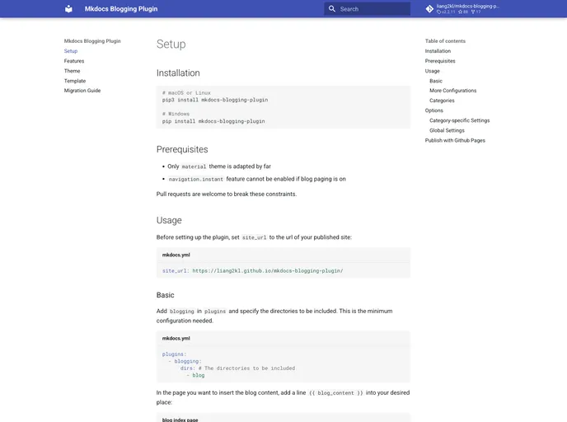Select Setup in the left navigation
The height and width of the screenshot is (422, 567).
click(x=71, y=51)
